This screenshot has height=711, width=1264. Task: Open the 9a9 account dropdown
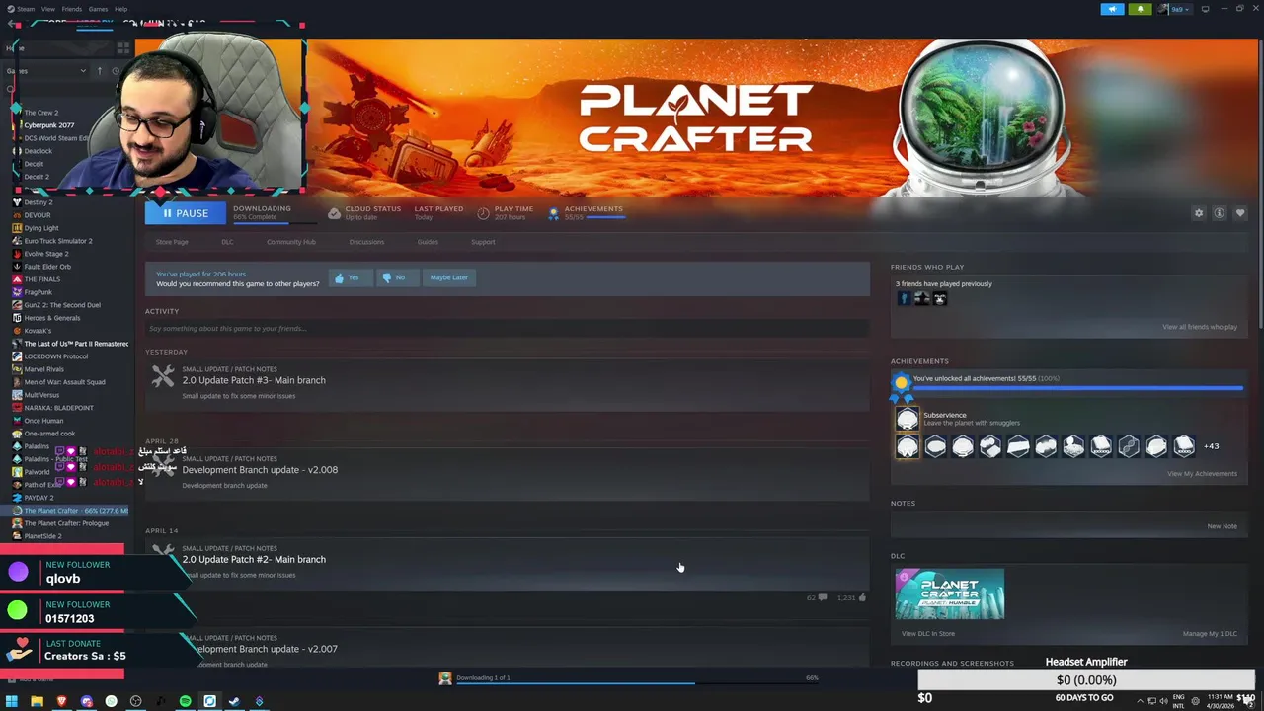tap(1175, 9)
